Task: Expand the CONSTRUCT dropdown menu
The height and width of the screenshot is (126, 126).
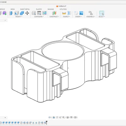Action: pyautogui.click(x=54, y=17)
